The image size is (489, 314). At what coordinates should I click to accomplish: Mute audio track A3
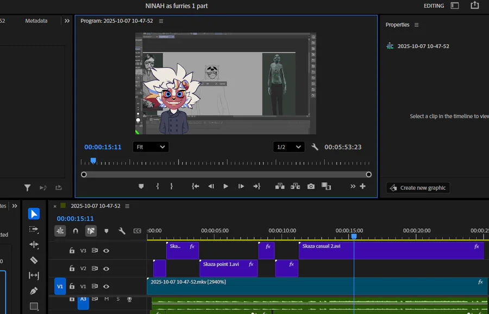[x=106, y=299]
